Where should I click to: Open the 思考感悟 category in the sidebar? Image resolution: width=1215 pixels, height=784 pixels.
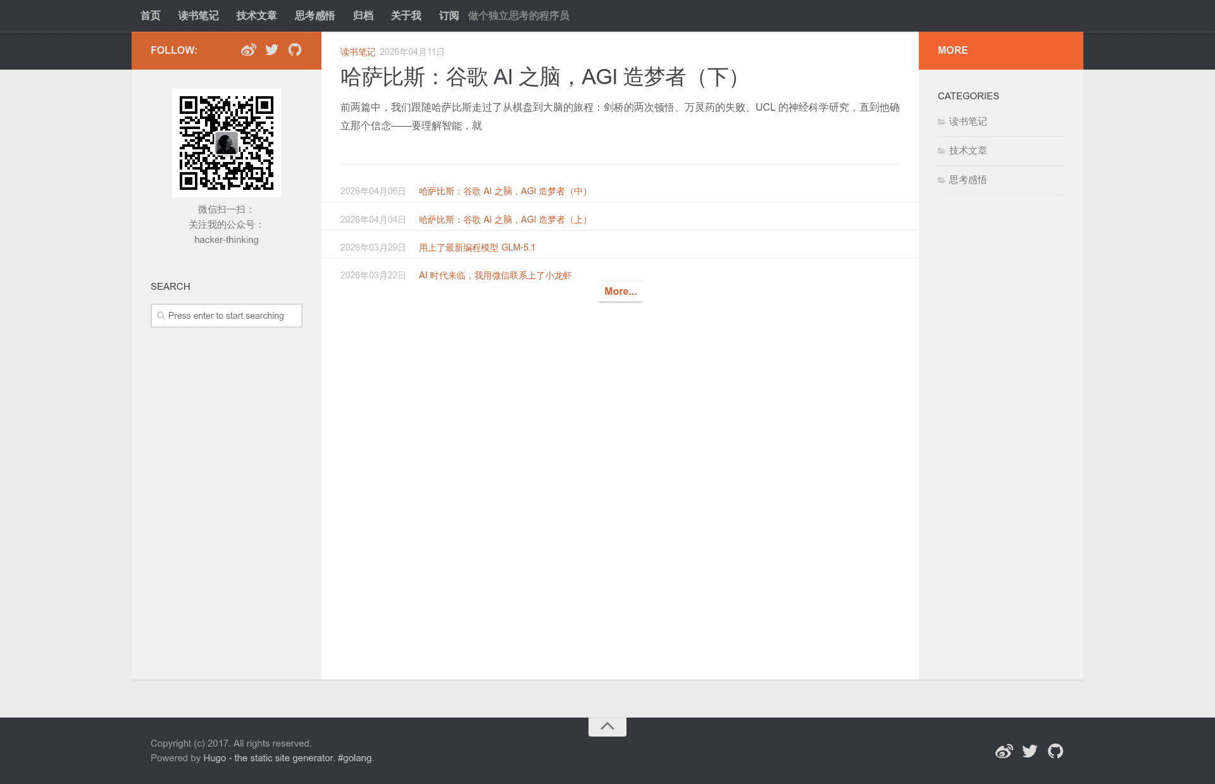968,180
